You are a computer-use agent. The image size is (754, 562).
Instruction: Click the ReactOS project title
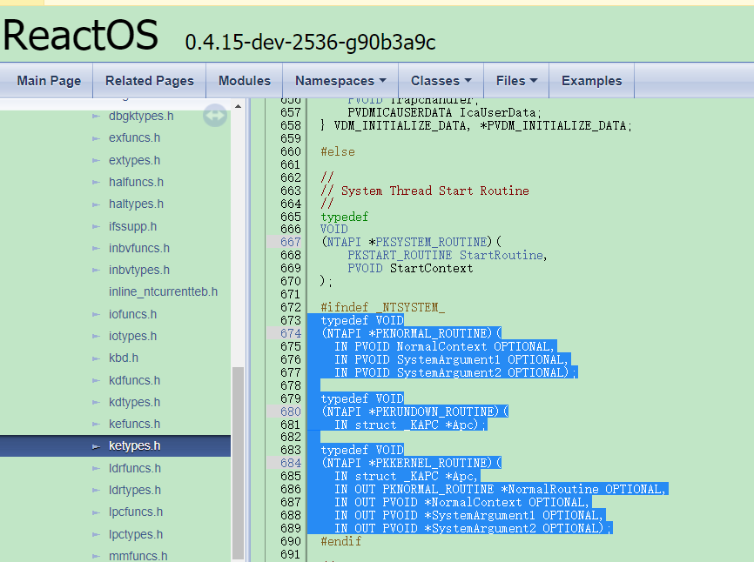pyautogui.click(x=80, y=35)
